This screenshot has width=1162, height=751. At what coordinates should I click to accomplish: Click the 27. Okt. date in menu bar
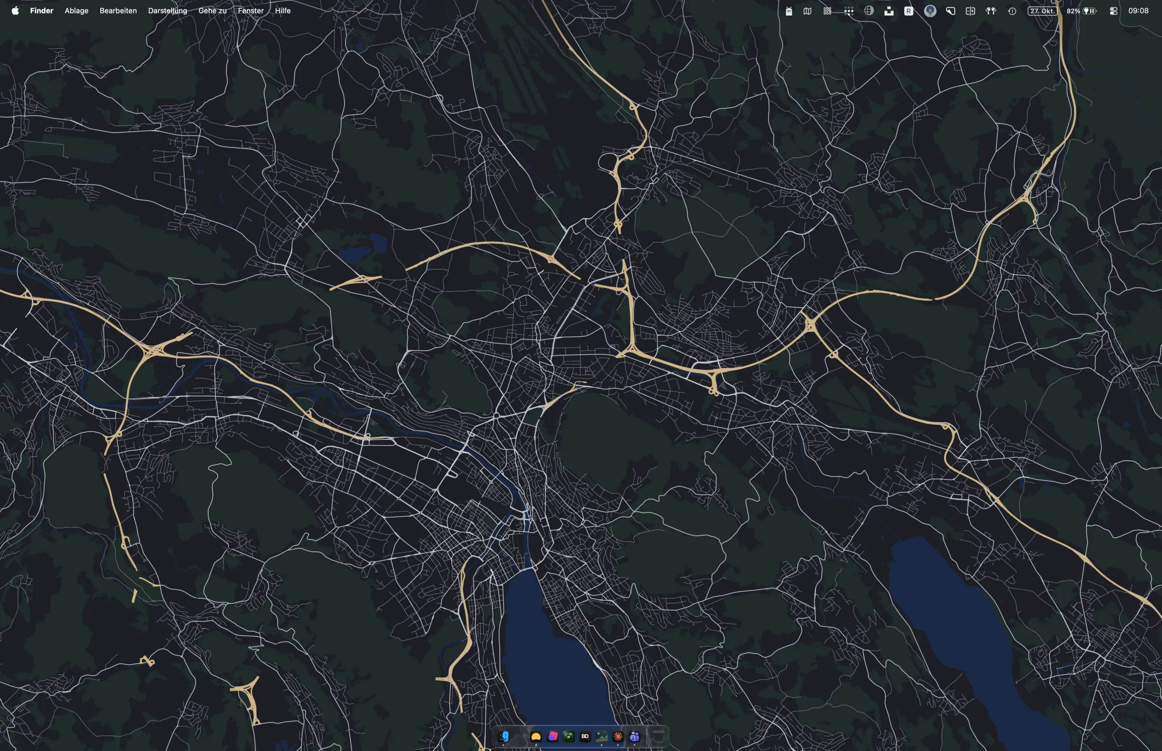(1042, 11)
